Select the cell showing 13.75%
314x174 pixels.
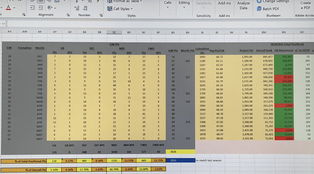pos(159,161)
